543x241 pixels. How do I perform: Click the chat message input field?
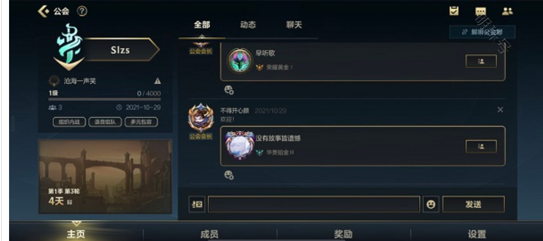[x=314, y=204]
